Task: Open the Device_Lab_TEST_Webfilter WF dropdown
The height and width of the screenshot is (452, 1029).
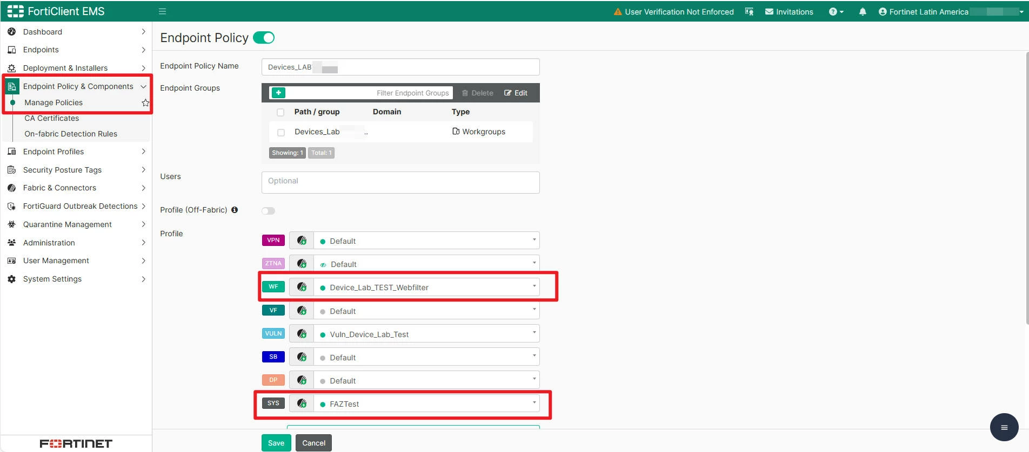Action: pos(426,287)
